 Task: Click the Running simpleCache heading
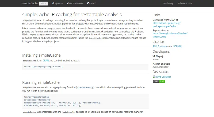tap(41, 82)
